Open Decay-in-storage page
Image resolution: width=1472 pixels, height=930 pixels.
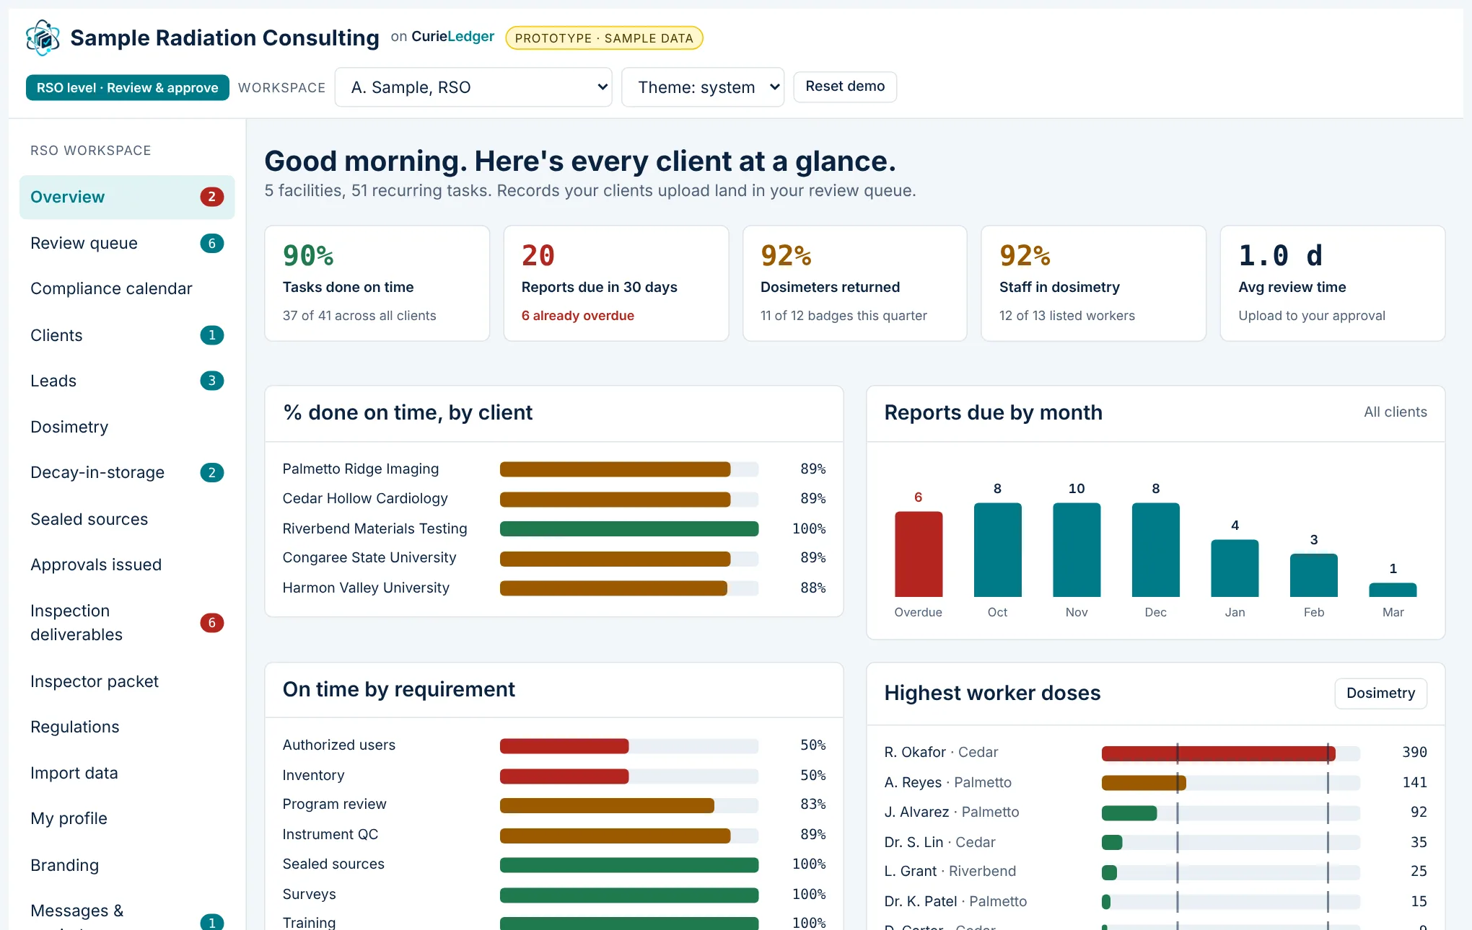click(x=127, y=472)
